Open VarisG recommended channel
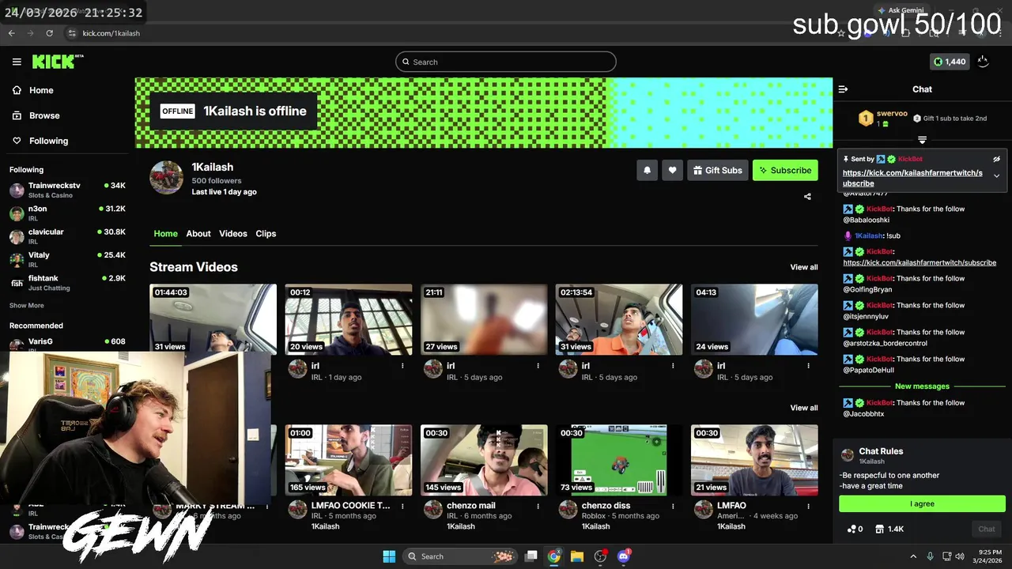Image resolution: width=1012 pixels, height=569 pixels. click(x=67, y=343)
